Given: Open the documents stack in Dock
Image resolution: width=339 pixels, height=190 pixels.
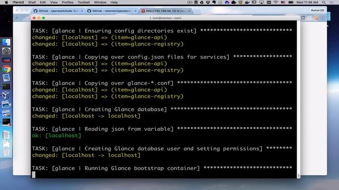Looking at the screenshot, I should tap(6, 135).
